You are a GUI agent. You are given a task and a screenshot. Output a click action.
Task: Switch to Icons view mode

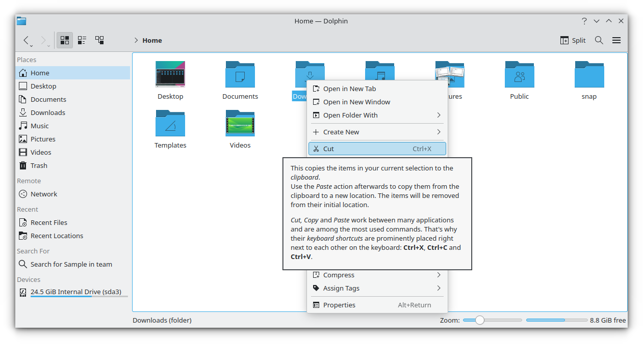65,40
